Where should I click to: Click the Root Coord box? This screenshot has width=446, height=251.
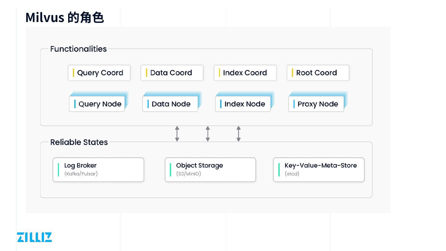pos(318,73)
